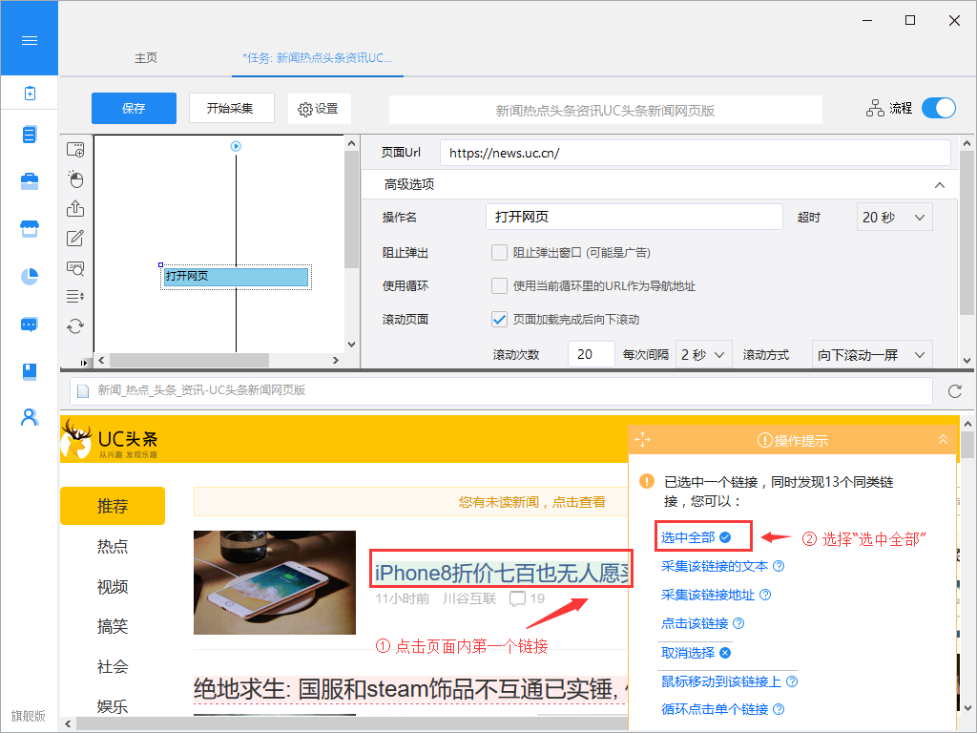Image resolution: width=977 pixels, height=733 pixels.
Task: Select the mouse click step tool icon
Action: click(x=75, y=179)
